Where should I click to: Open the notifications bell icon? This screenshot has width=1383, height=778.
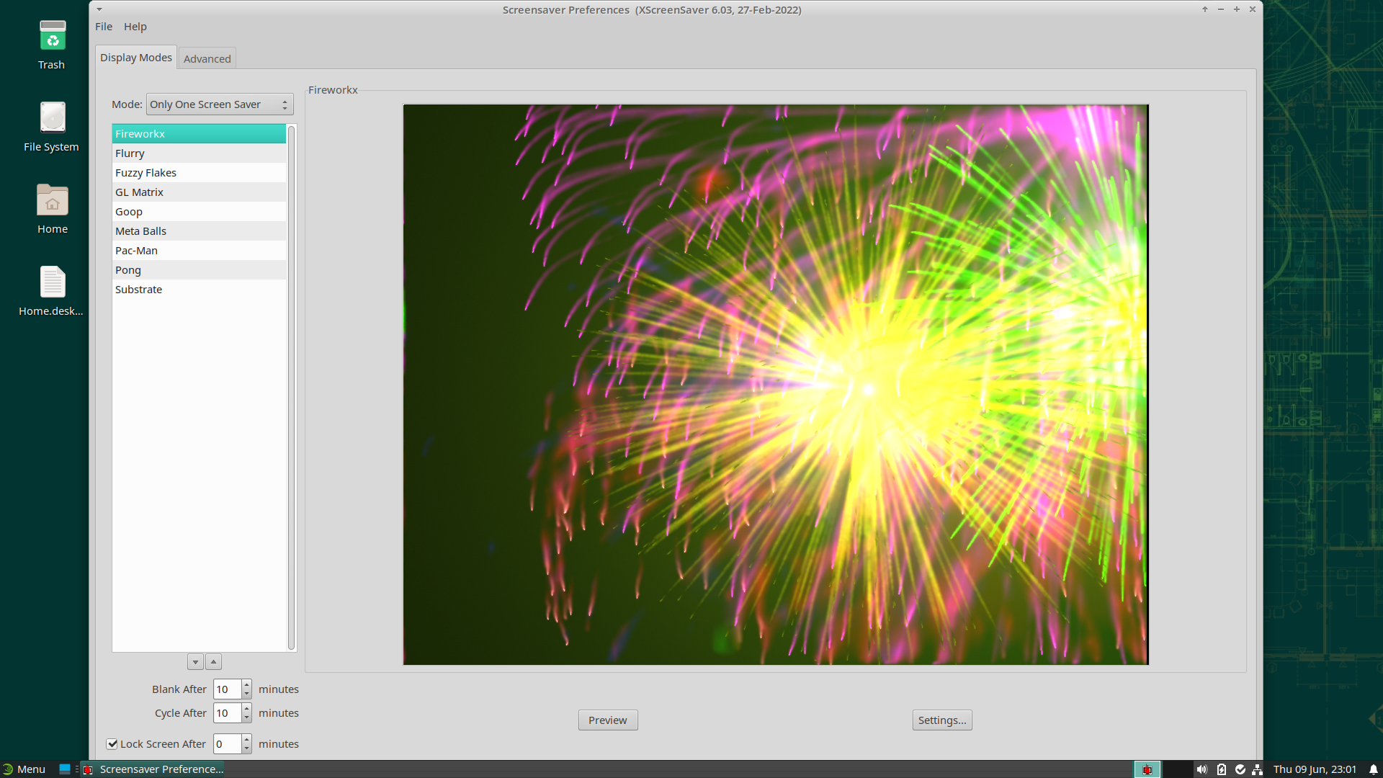tap(1373, 769)
